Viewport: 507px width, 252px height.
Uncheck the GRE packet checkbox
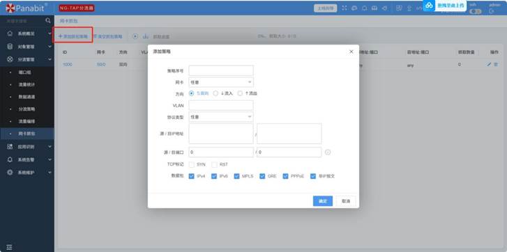point(262,176)
